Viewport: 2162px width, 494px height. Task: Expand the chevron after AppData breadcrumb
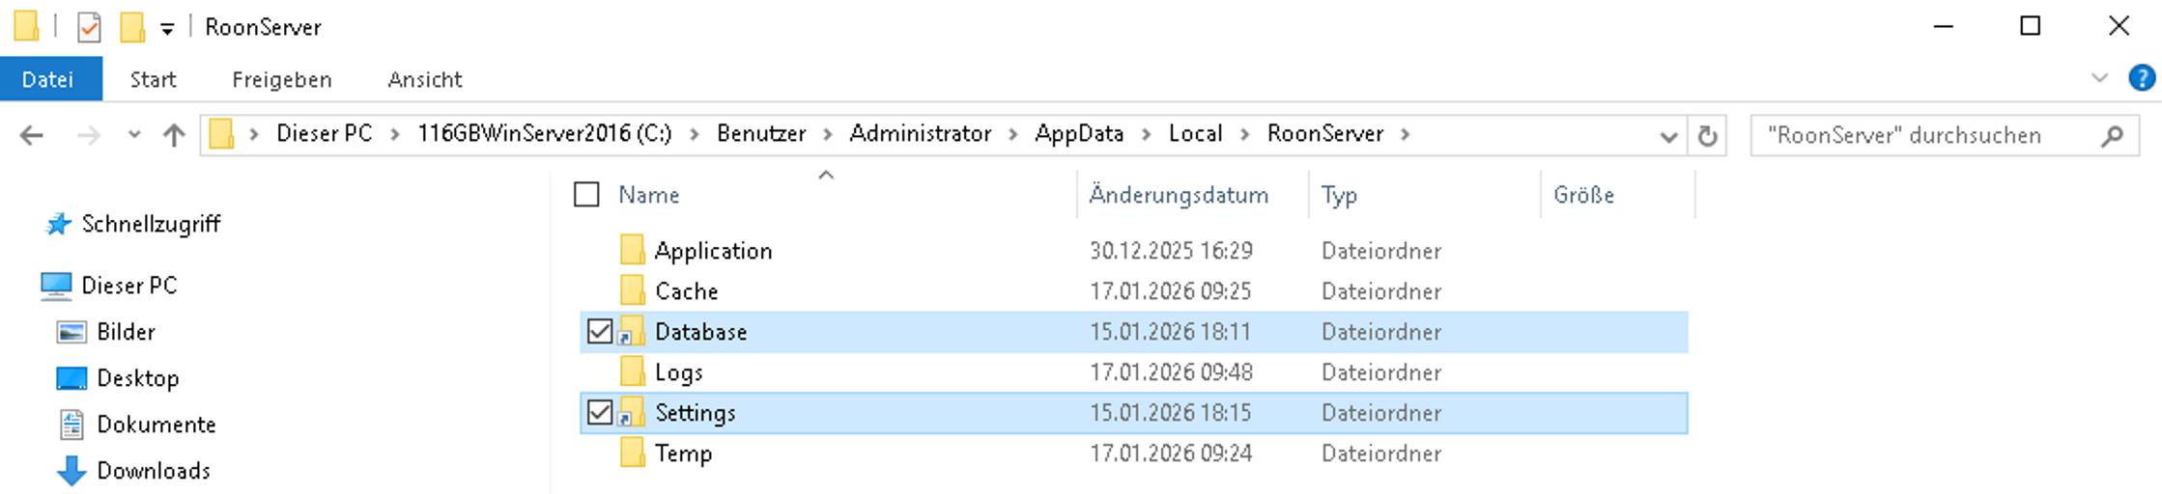tap(1147, 134)
